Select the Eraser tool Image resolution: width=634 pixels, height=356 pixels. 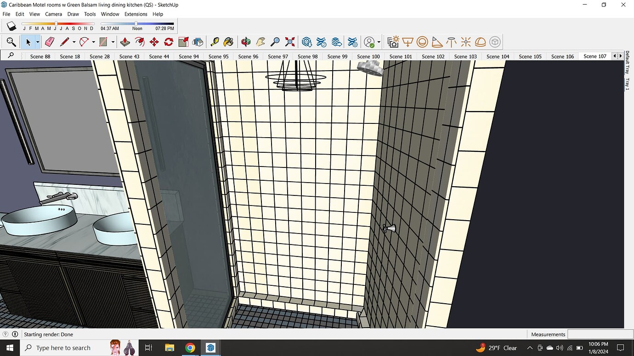point(49,42)
